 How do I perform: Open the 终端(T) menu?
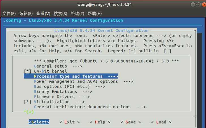77,14
